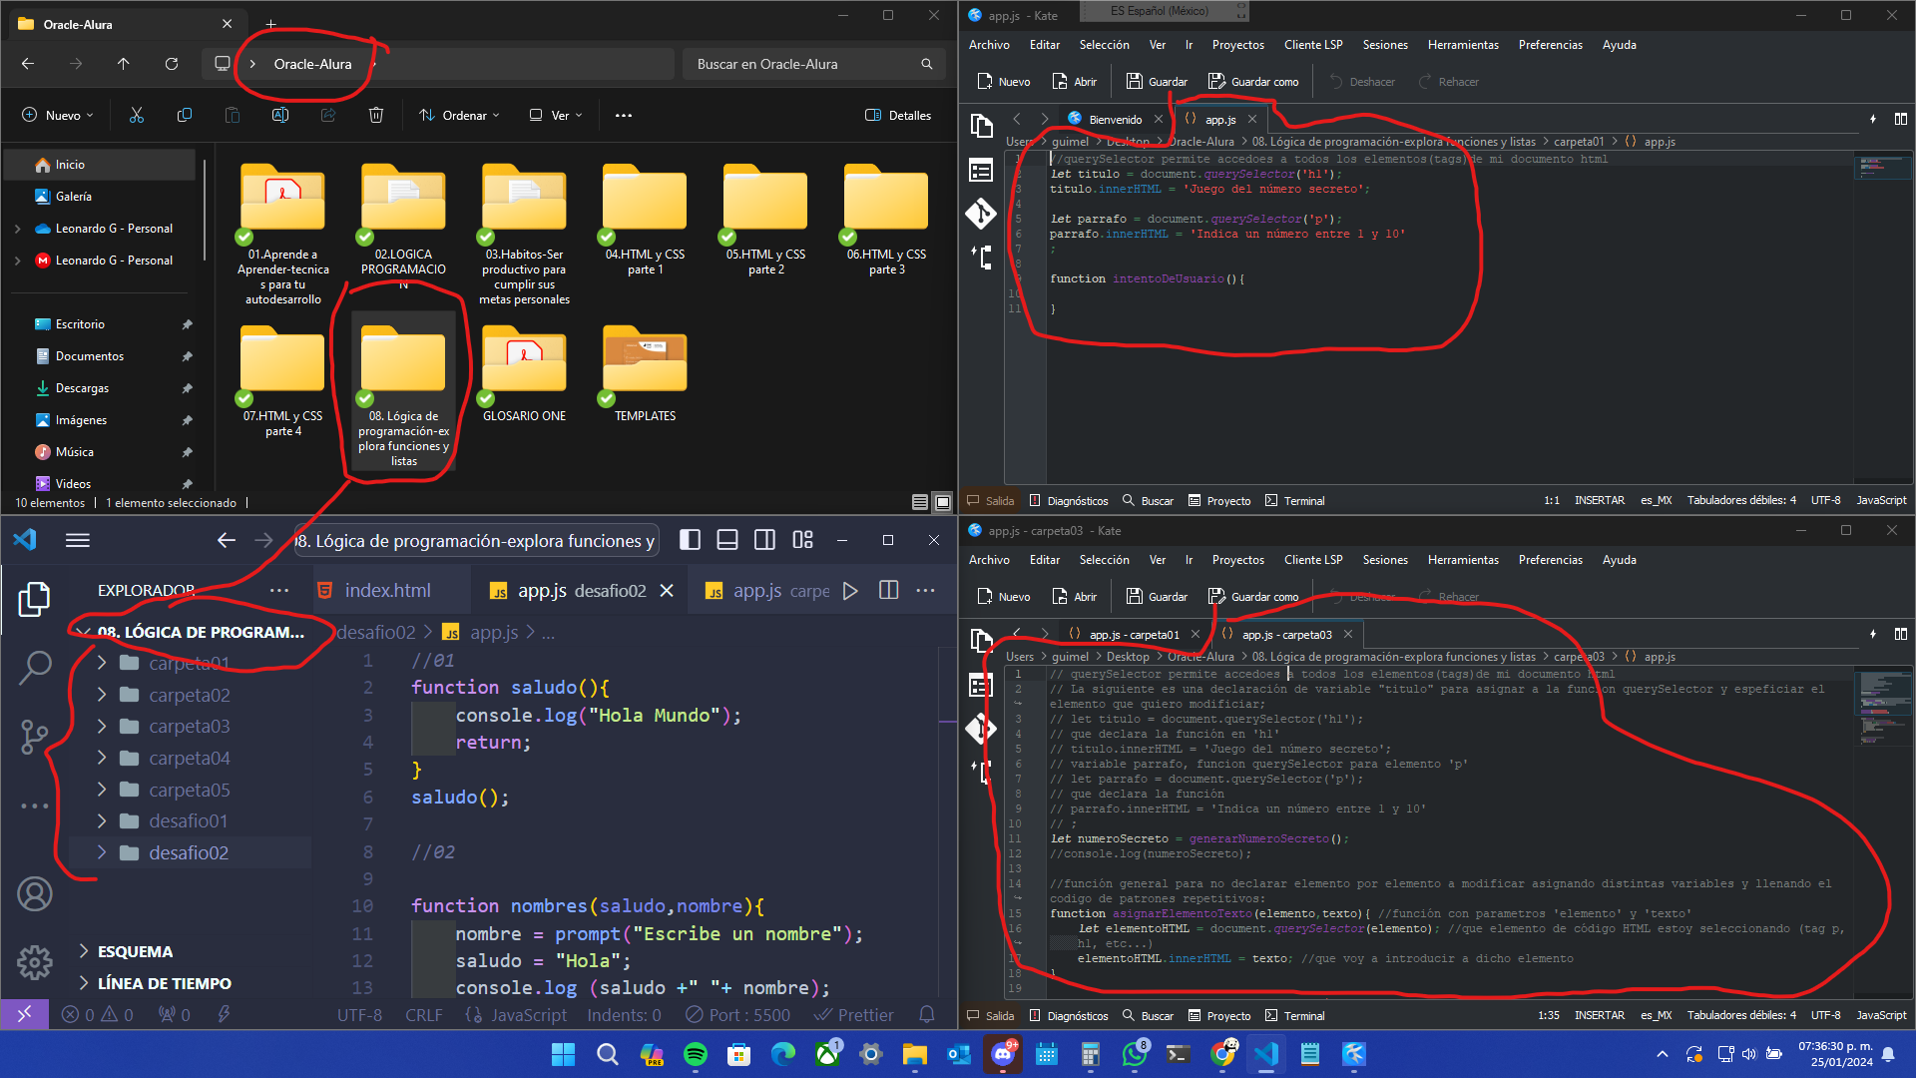Open Source Control in VS Code activity bar
The image size is (1916, 1078).
tap(34, 737)
